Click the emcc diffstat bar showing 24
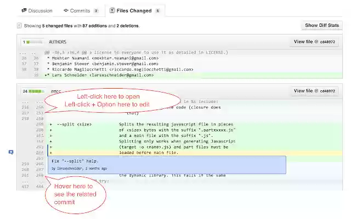This screenshot has height=219, width=351. tap(33, 91)
